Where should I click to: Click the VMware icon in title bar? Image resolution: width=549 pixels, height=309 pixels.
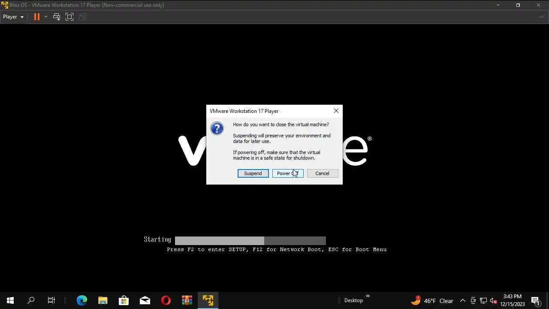coord(5,5)
